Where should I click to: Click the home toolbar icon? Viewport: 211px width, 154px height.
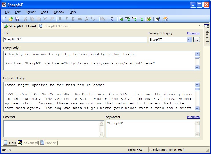(166, 19)
